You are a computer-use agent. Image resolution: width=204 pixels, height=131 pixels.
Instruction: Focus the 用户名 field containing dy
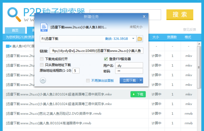[129, 65]
